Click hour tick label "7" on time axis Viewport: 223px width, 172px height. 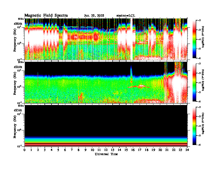coord(72,150)
